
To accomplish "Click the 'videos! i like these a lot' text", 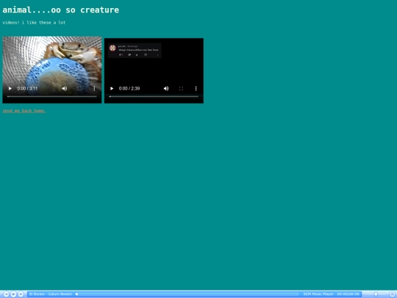I will 34,23.
